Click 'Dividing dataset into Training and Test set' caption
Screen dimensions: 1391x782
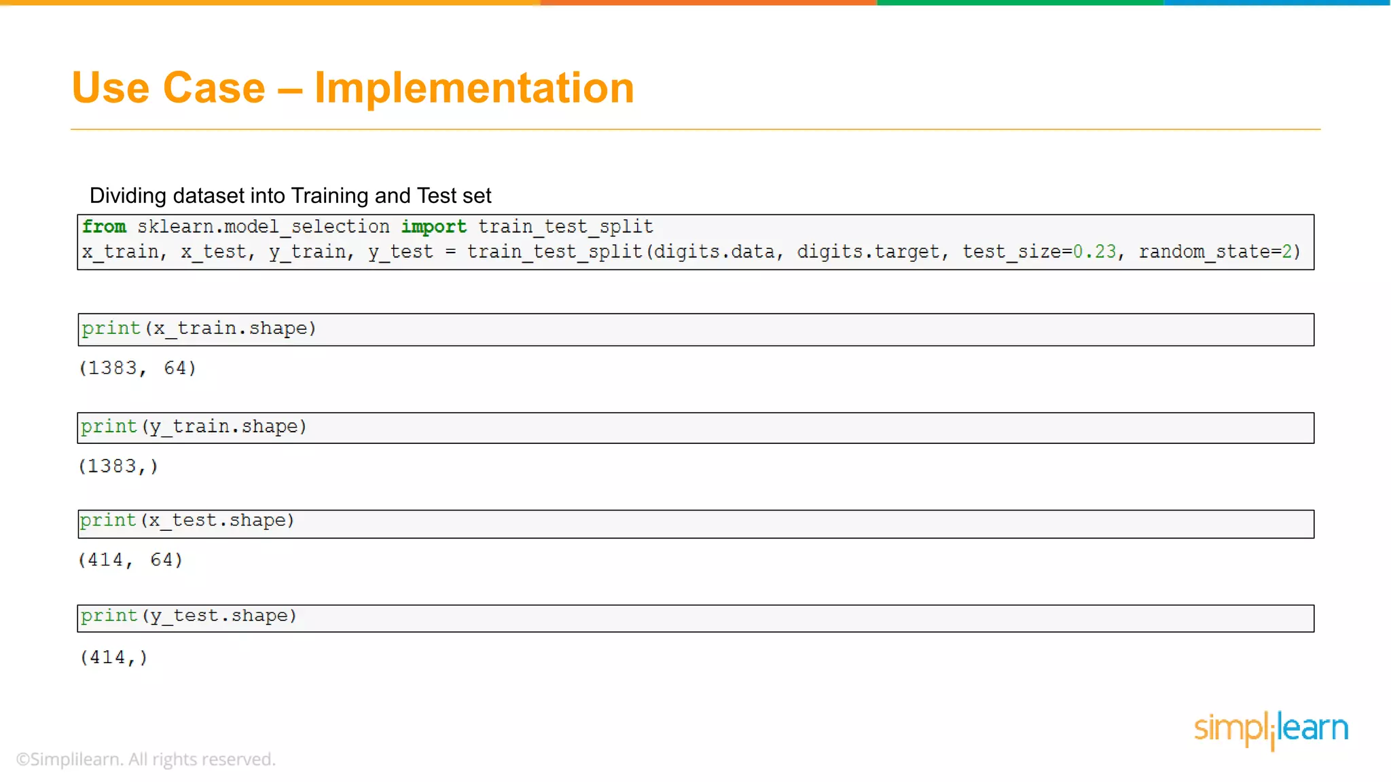290,195
